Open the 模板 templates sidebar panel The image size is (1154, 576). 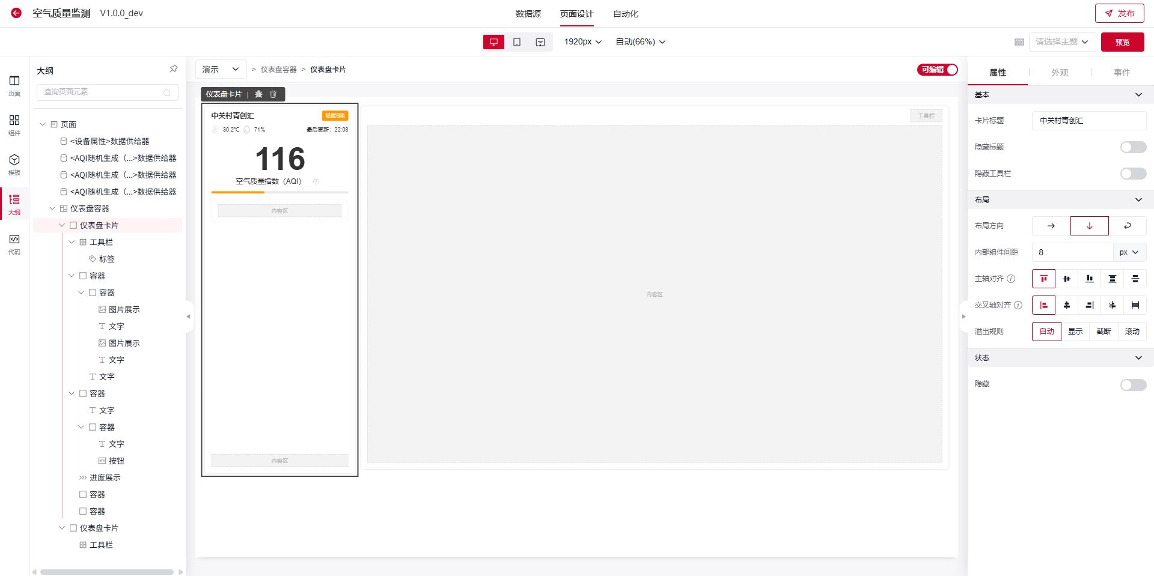[14, 164]
